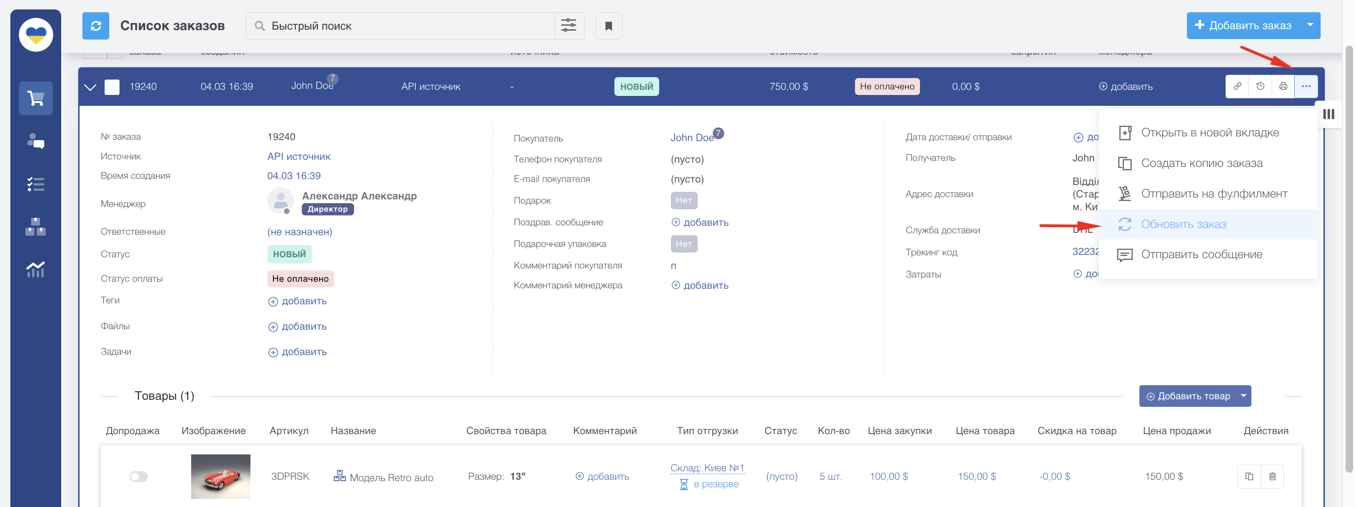The width and height of the screenshot is (1355, 507).
Task: Click the (пусто) buyer phone value
Action: point(687,159)
